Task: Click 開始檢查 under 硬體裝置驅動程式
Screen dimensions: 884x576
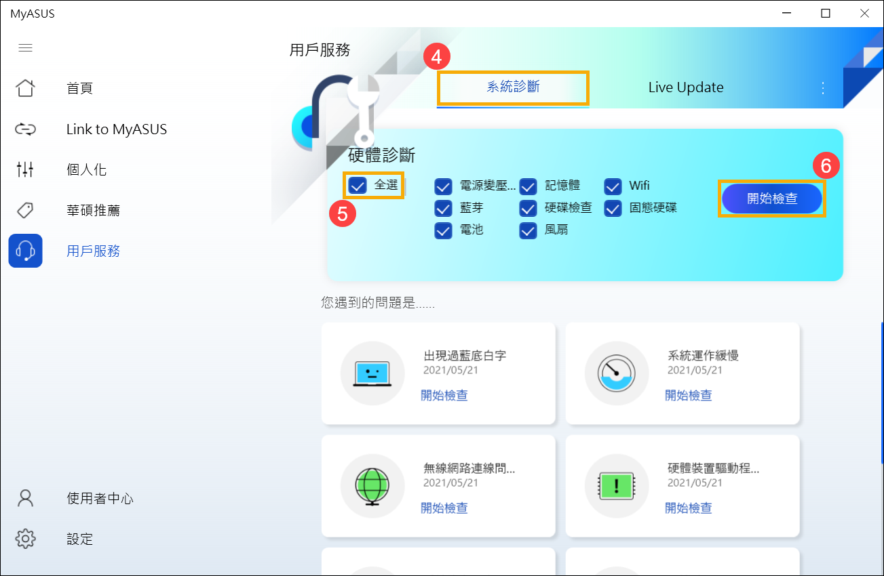Action: coord(689,508)
